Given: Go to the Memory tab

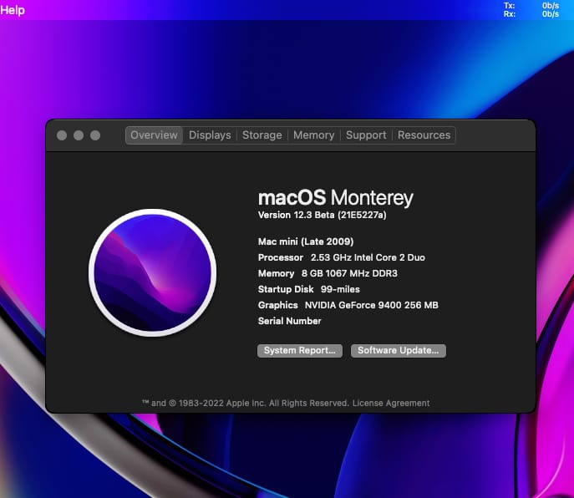Looking at the screenshot, I should point(313,135).
